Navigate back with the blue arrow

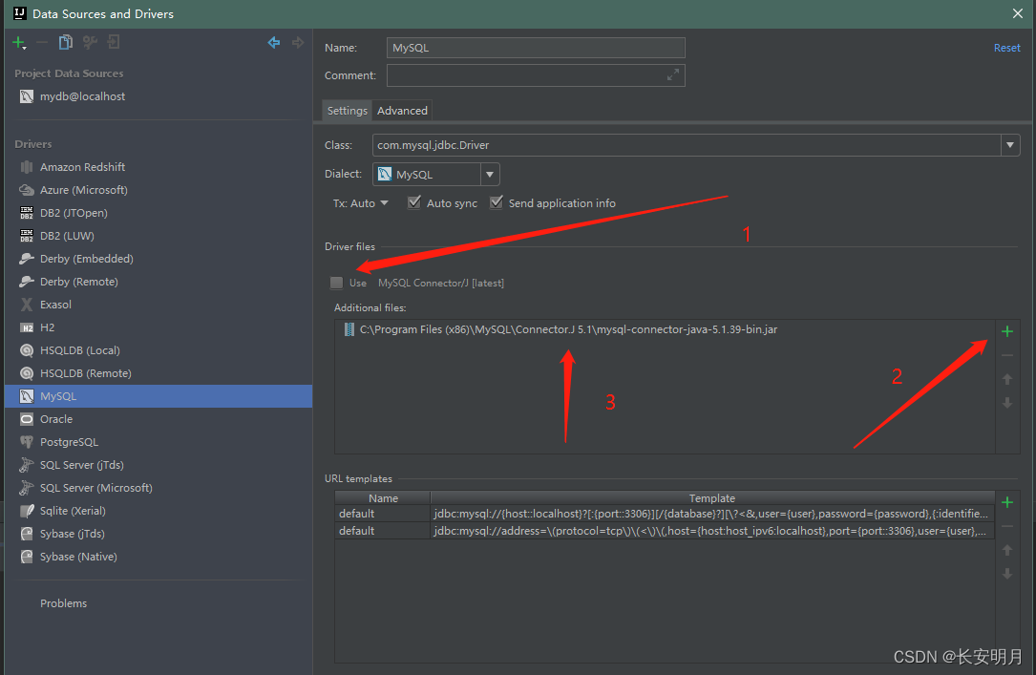click(273, 43)
